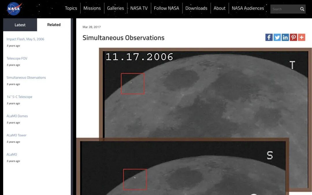Screen dimensions: 312x195
Task: Click the Mar 28, 2017 date text
Action: pyautogui.click(x=92, y=27)
